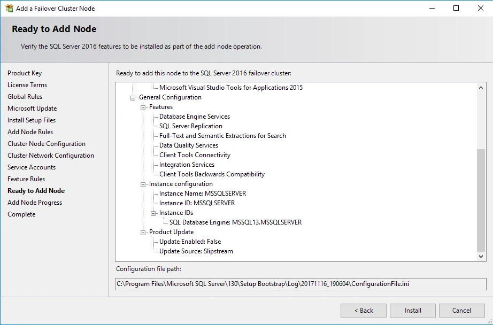Click the setup icon in the title bar
Image resolution: width=493 pixels, height=325 pixels.
point(9,8)
